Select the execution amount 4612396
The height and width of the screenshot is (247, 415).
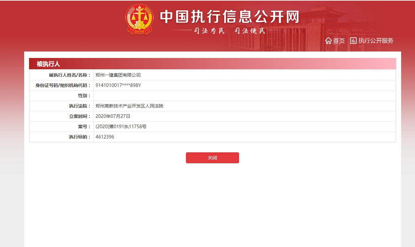105,137
